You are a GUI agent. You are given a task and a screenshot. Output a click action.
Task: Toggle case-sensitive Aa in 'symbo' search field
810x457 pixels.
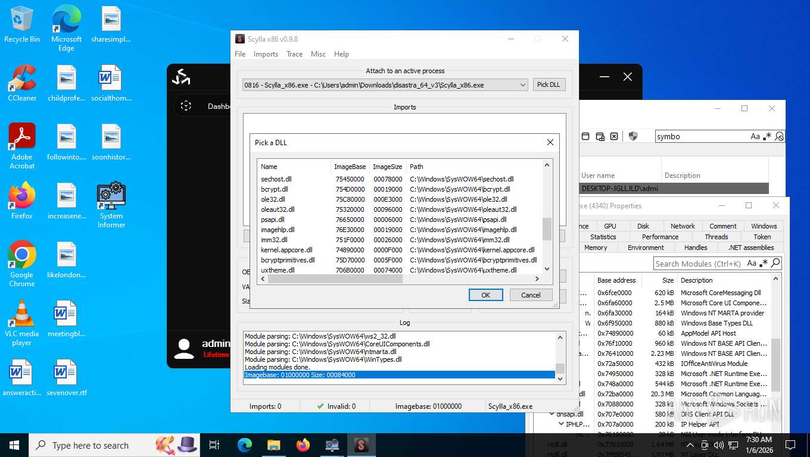pos(755,136)
